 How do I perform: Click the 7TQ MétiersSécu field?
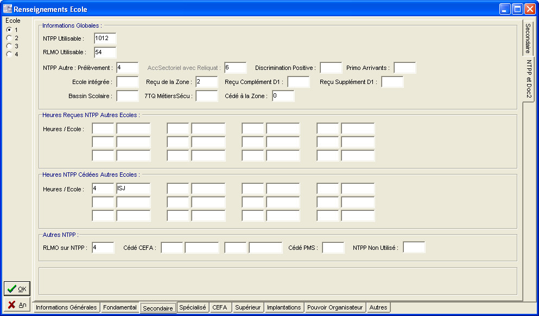(207, 96)
